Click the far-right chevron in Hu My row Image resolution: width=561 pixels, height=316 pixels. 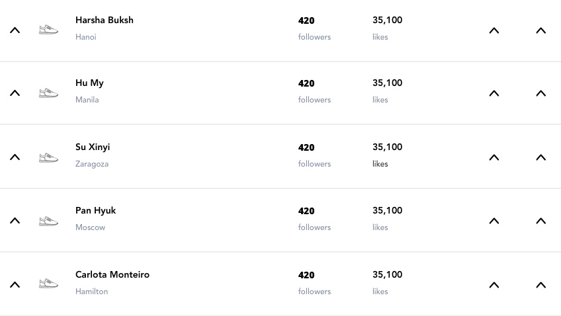(540, 93)
